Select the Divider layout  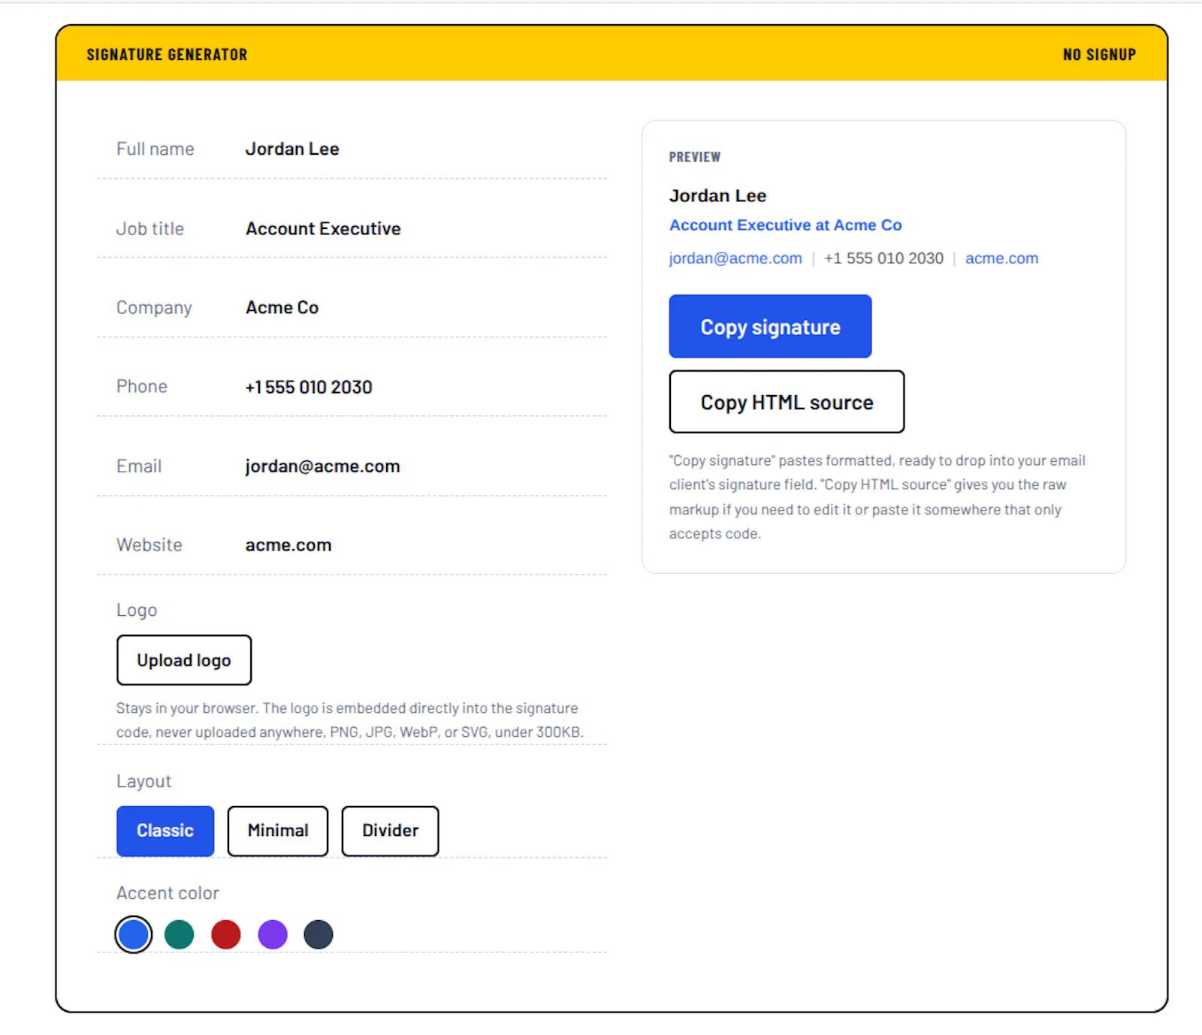pos(390,831)
